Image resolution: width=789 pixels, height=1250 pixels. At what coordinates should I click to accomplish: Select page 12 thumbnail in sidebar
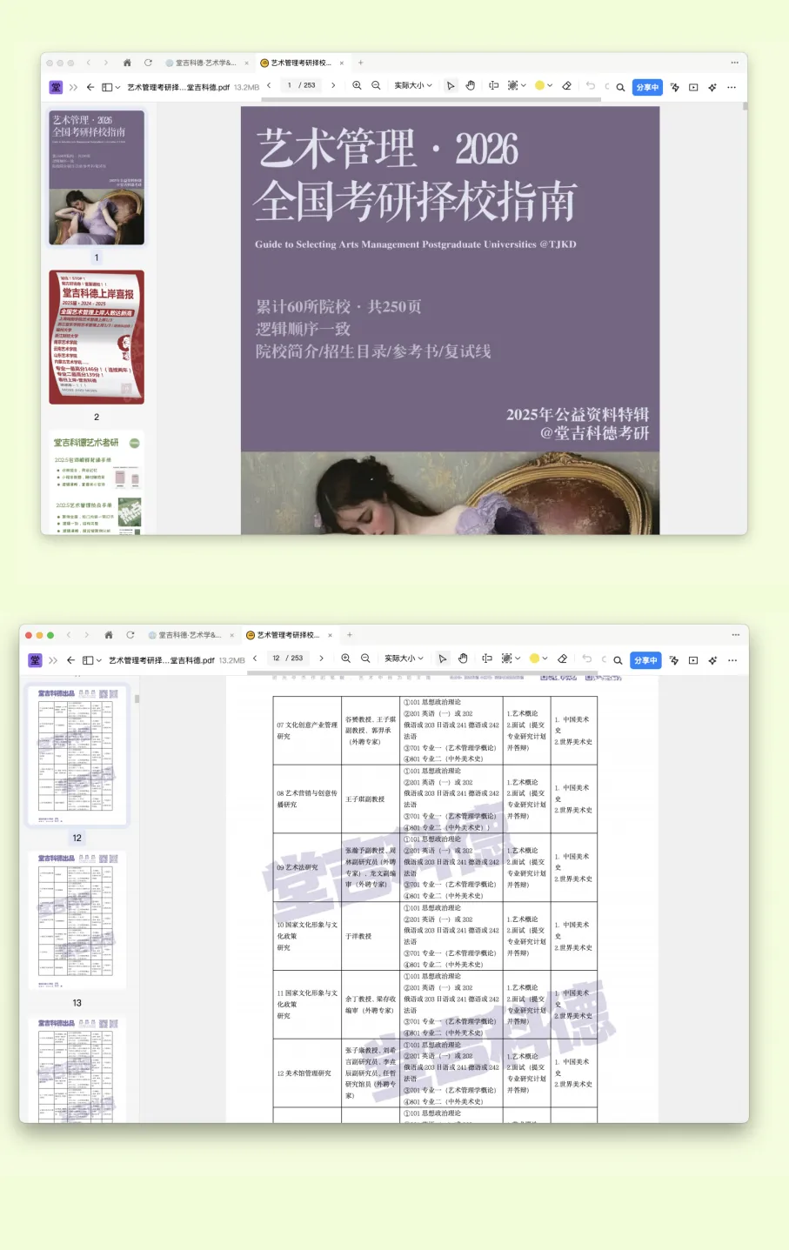(x=77, y=755)
